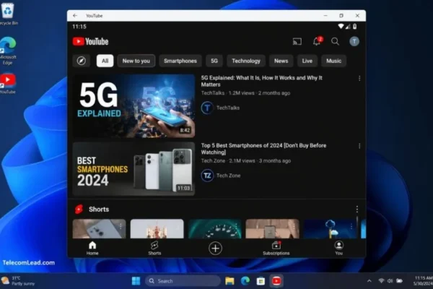Viewport: 433px width, 289px height.
Task: Go to Shorts in bottom navigation
Action: 154,248
